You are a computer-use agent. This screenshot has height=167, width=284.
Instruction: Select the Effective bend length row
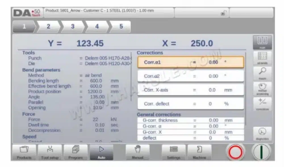73,86
